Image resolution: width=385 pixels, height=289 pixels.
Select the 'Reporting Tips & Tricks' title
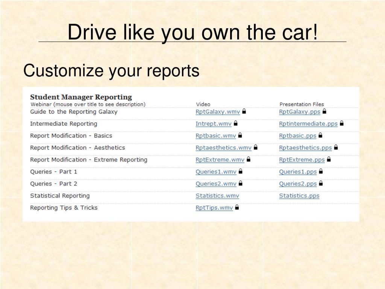click(64, 208)
